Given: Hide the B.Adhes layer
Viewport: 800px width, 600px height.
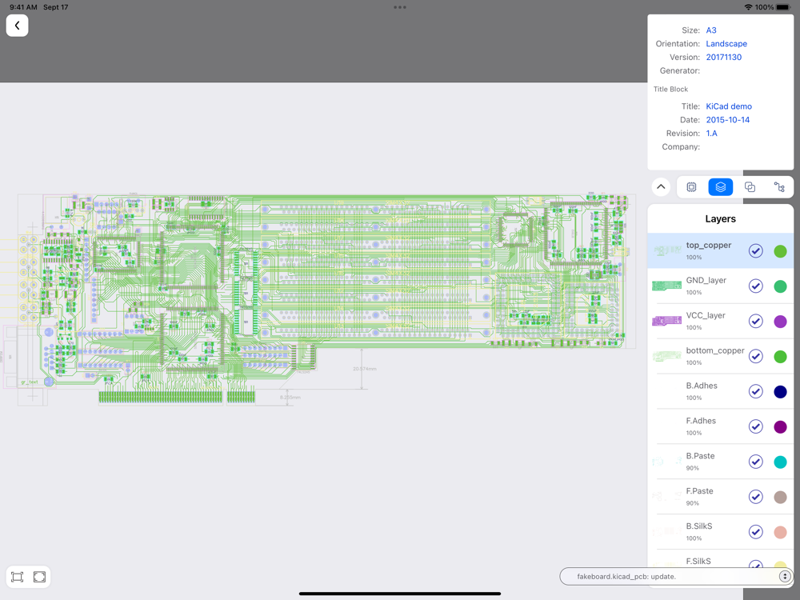Looking at the screenshot, I should tap(755, 392).
